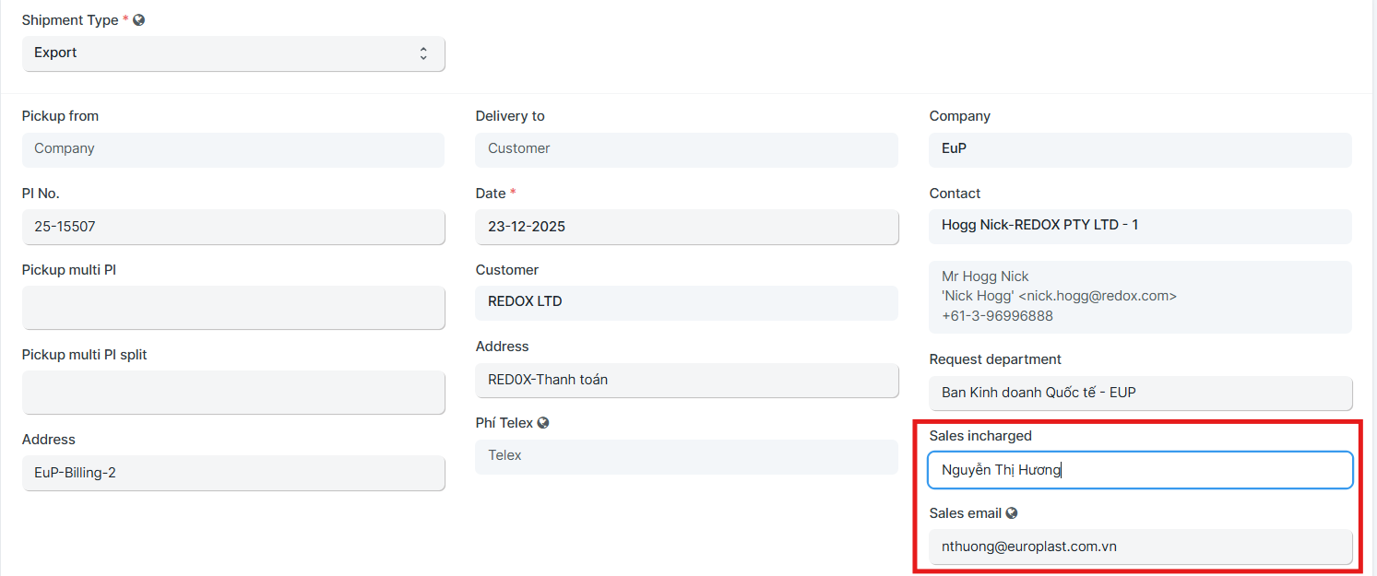Click the Sales email field nthuong@europlast.com.vn

1140,547
